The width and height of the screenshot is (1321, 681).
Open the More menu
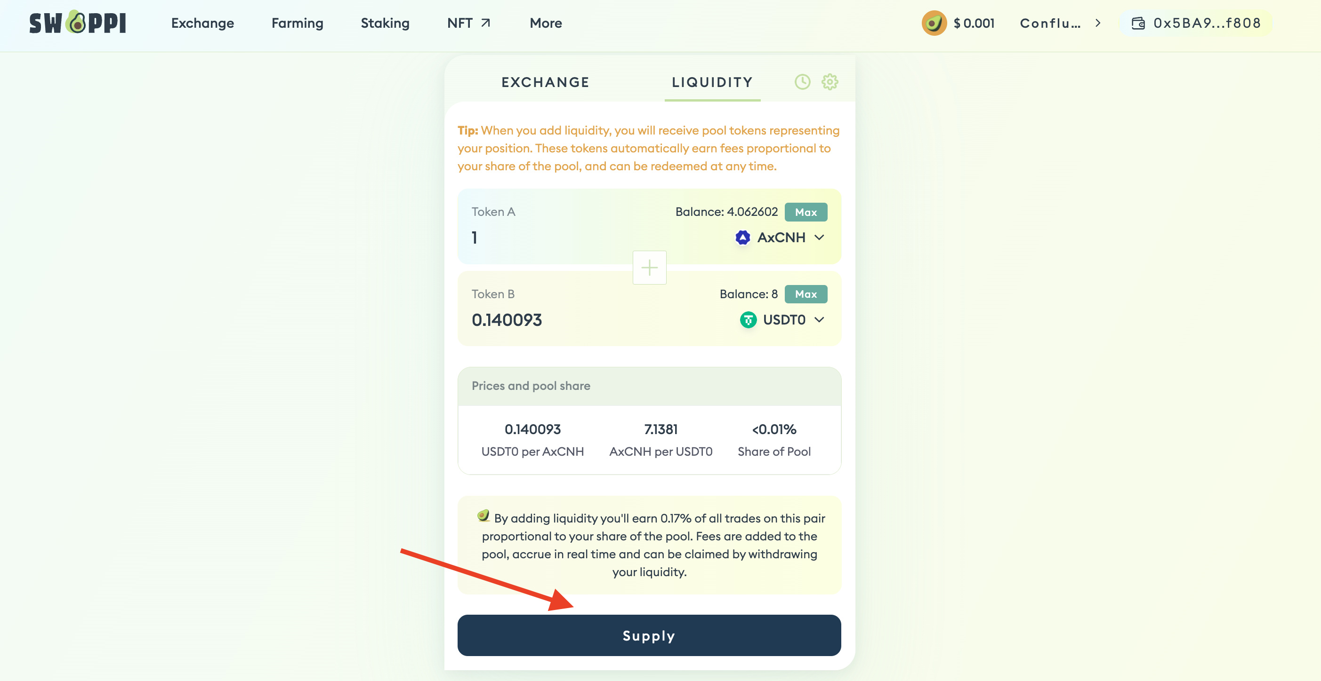tap(545, 23)
